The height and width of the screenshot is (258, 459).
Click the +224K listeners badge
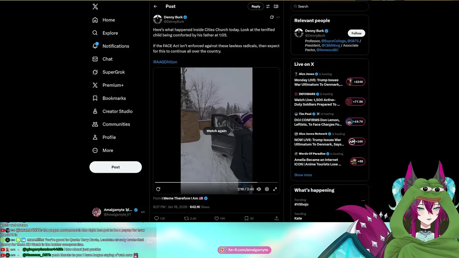coord(355,82)
